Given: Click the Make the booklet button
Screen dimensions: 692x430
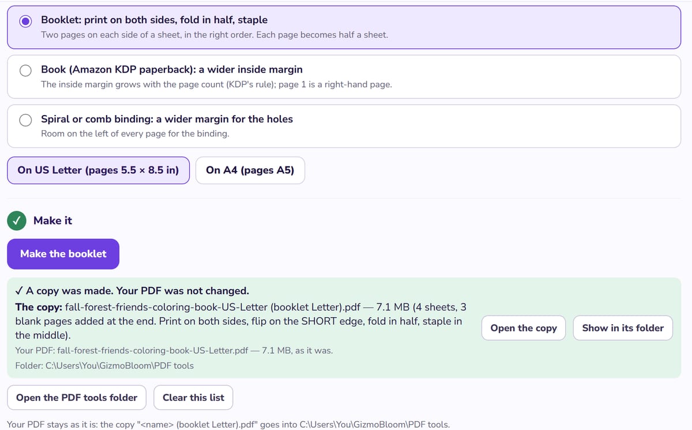Looking at the screenshot, I should (x=63, y=254).
